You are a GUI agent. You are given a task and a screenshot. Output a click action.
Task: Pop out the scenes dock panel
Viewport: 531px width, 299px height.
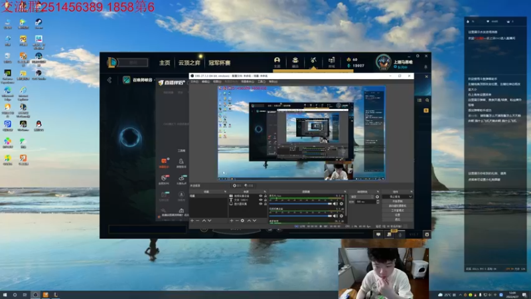tap(225, 192)
